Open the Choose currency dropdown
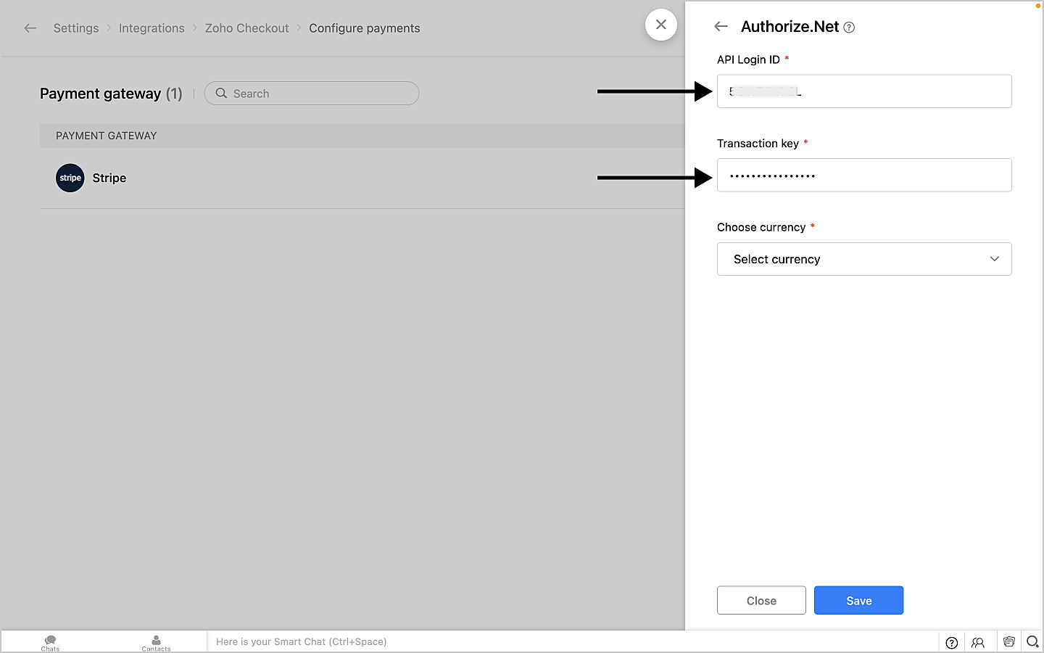Screen dimensions: 1044x653 (x=864, y=259)
